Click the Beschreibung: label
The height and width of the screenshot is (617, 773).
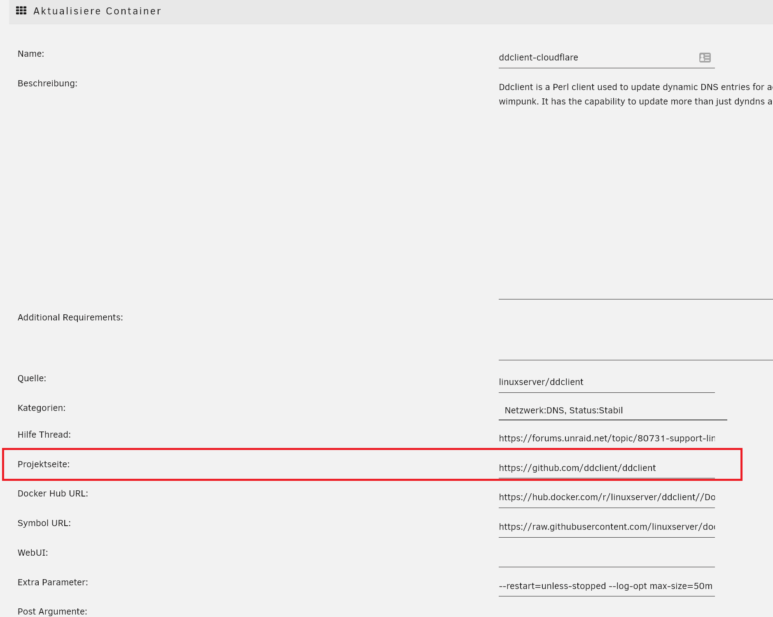pos(47,84)
